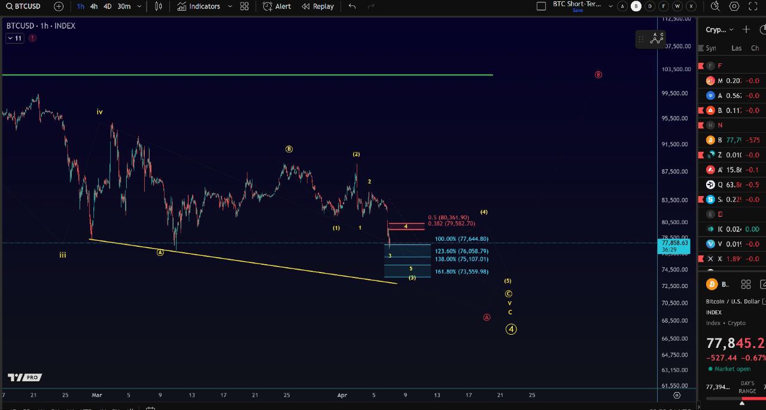Select layout preset W
The width and height of the screenshot is (766, 410).
pos(677,6)
